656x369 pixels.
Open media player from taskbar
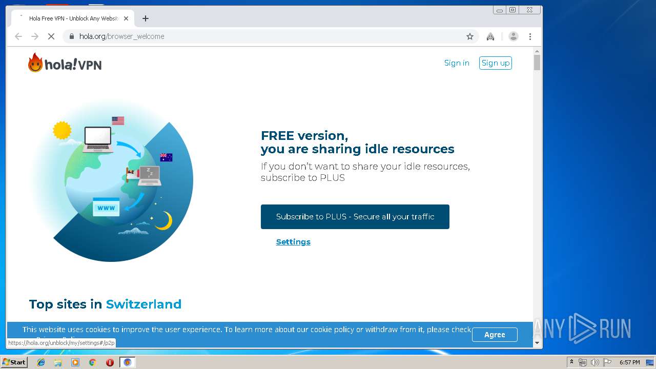click(75, 362)
